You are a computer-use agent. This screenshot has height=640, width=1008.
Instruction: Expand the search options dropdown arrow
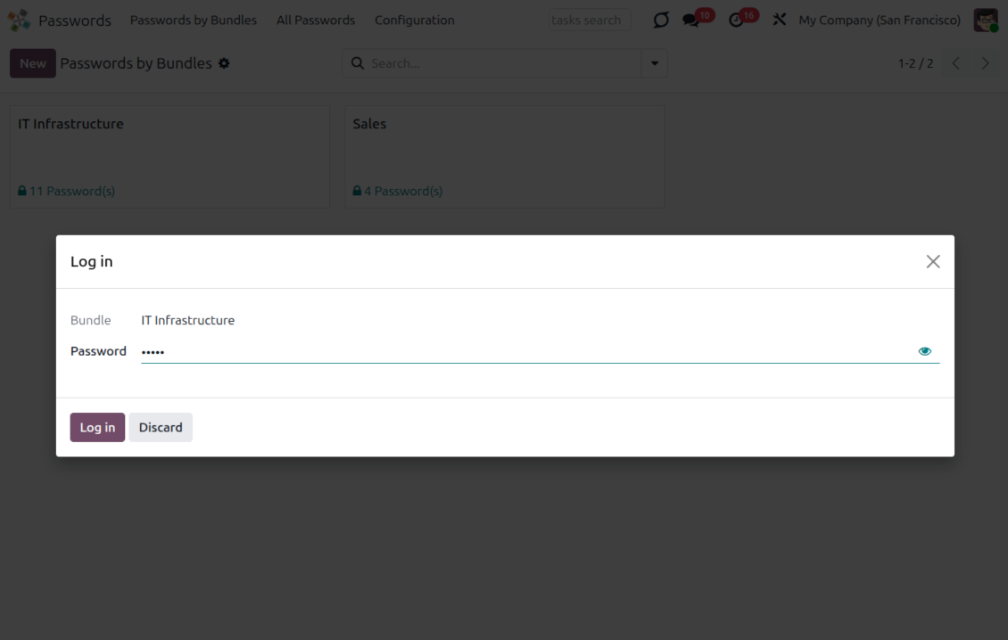(654, 63)
